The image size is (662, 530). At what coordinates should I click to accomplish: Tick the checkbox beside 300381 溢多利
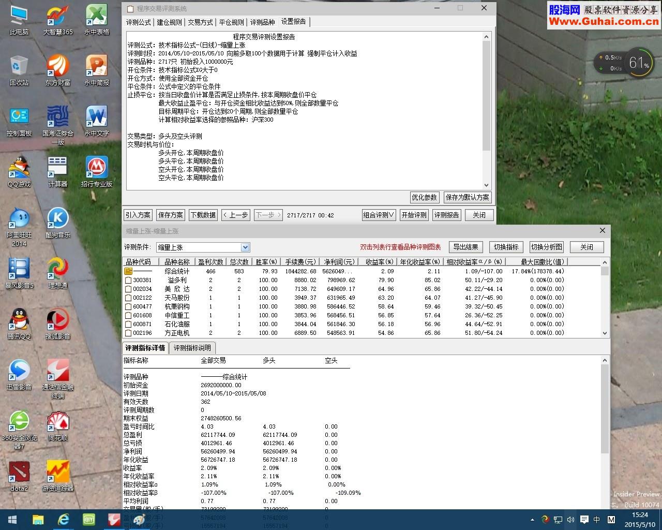pos(128,280)
